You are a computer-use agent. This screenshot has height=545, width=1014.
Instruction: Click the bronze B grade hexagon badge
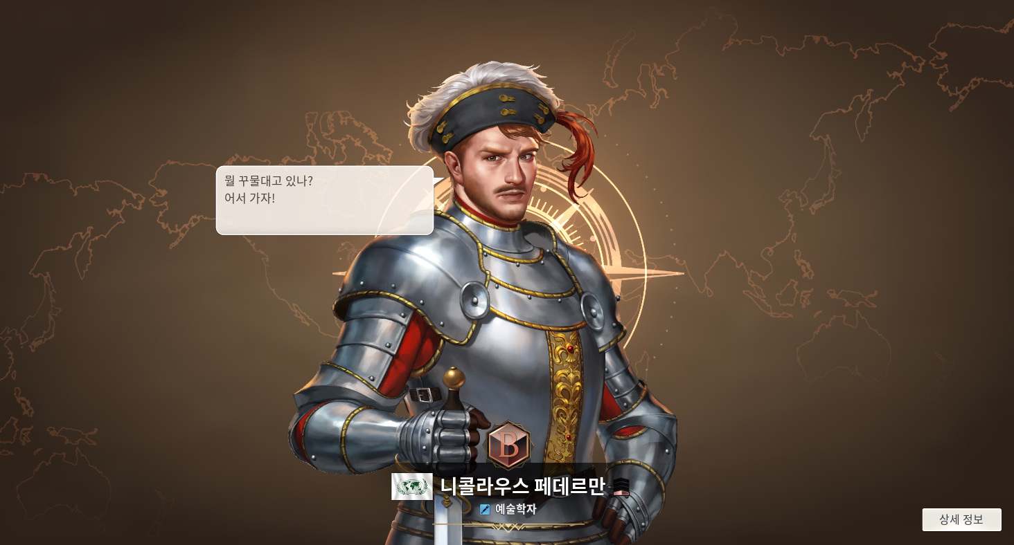(508, 445)
